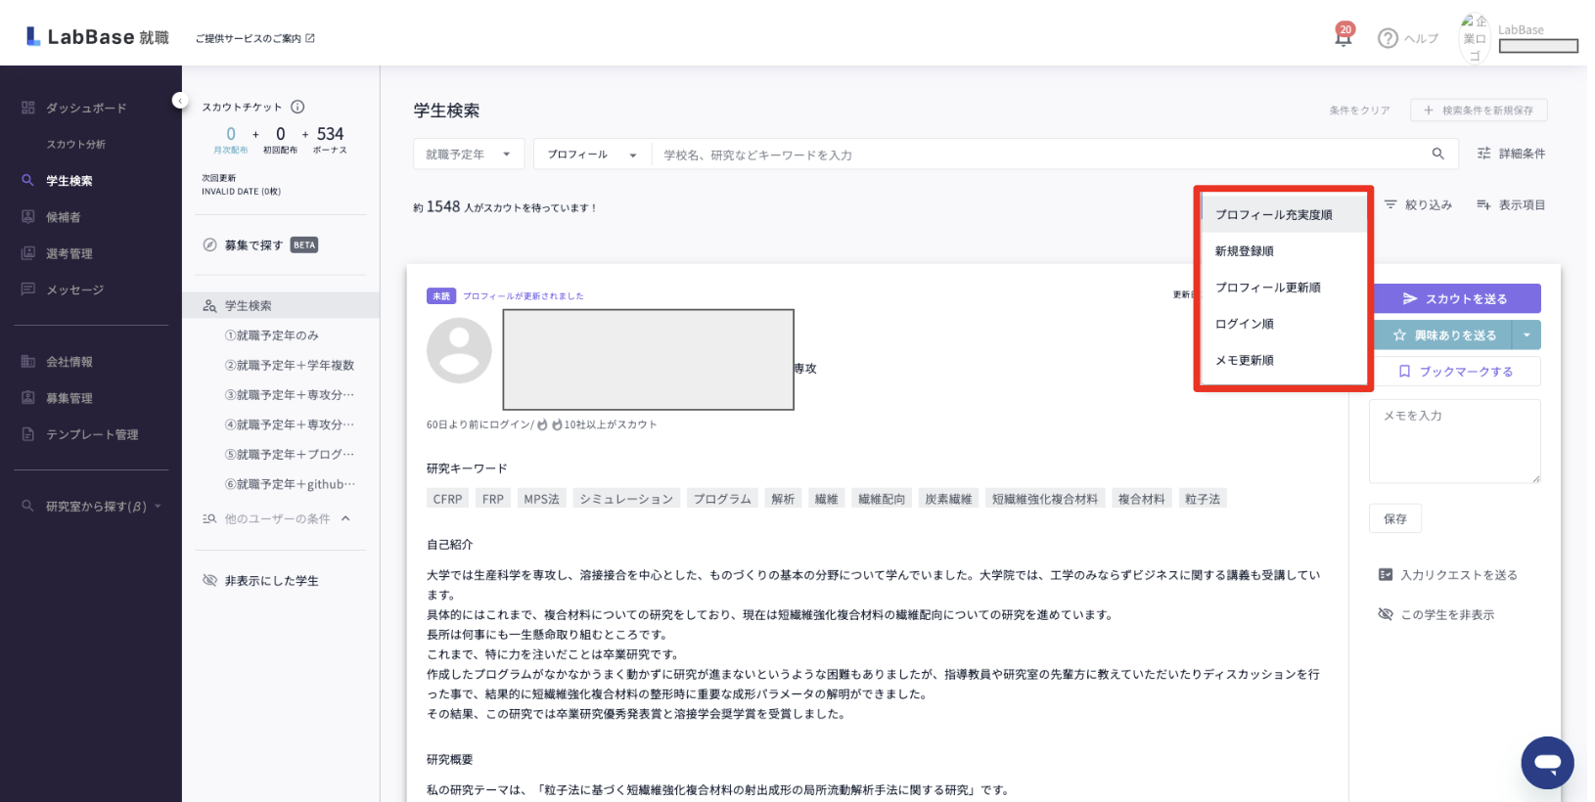Image resolution: width=1595 pixels, height=802 pixels.
Task: Select 学生検索 in the dark sidebar
Action: [x=68, y=181]
